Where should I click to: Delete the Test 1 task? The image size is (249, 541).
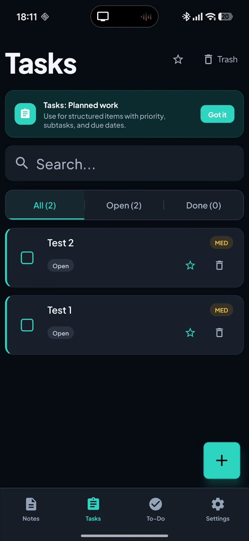219,333
